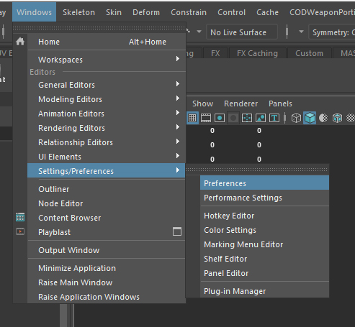Select smooth shade all cube icon
Viewport: 355px width, 327px height.
[x=310, y=118]
